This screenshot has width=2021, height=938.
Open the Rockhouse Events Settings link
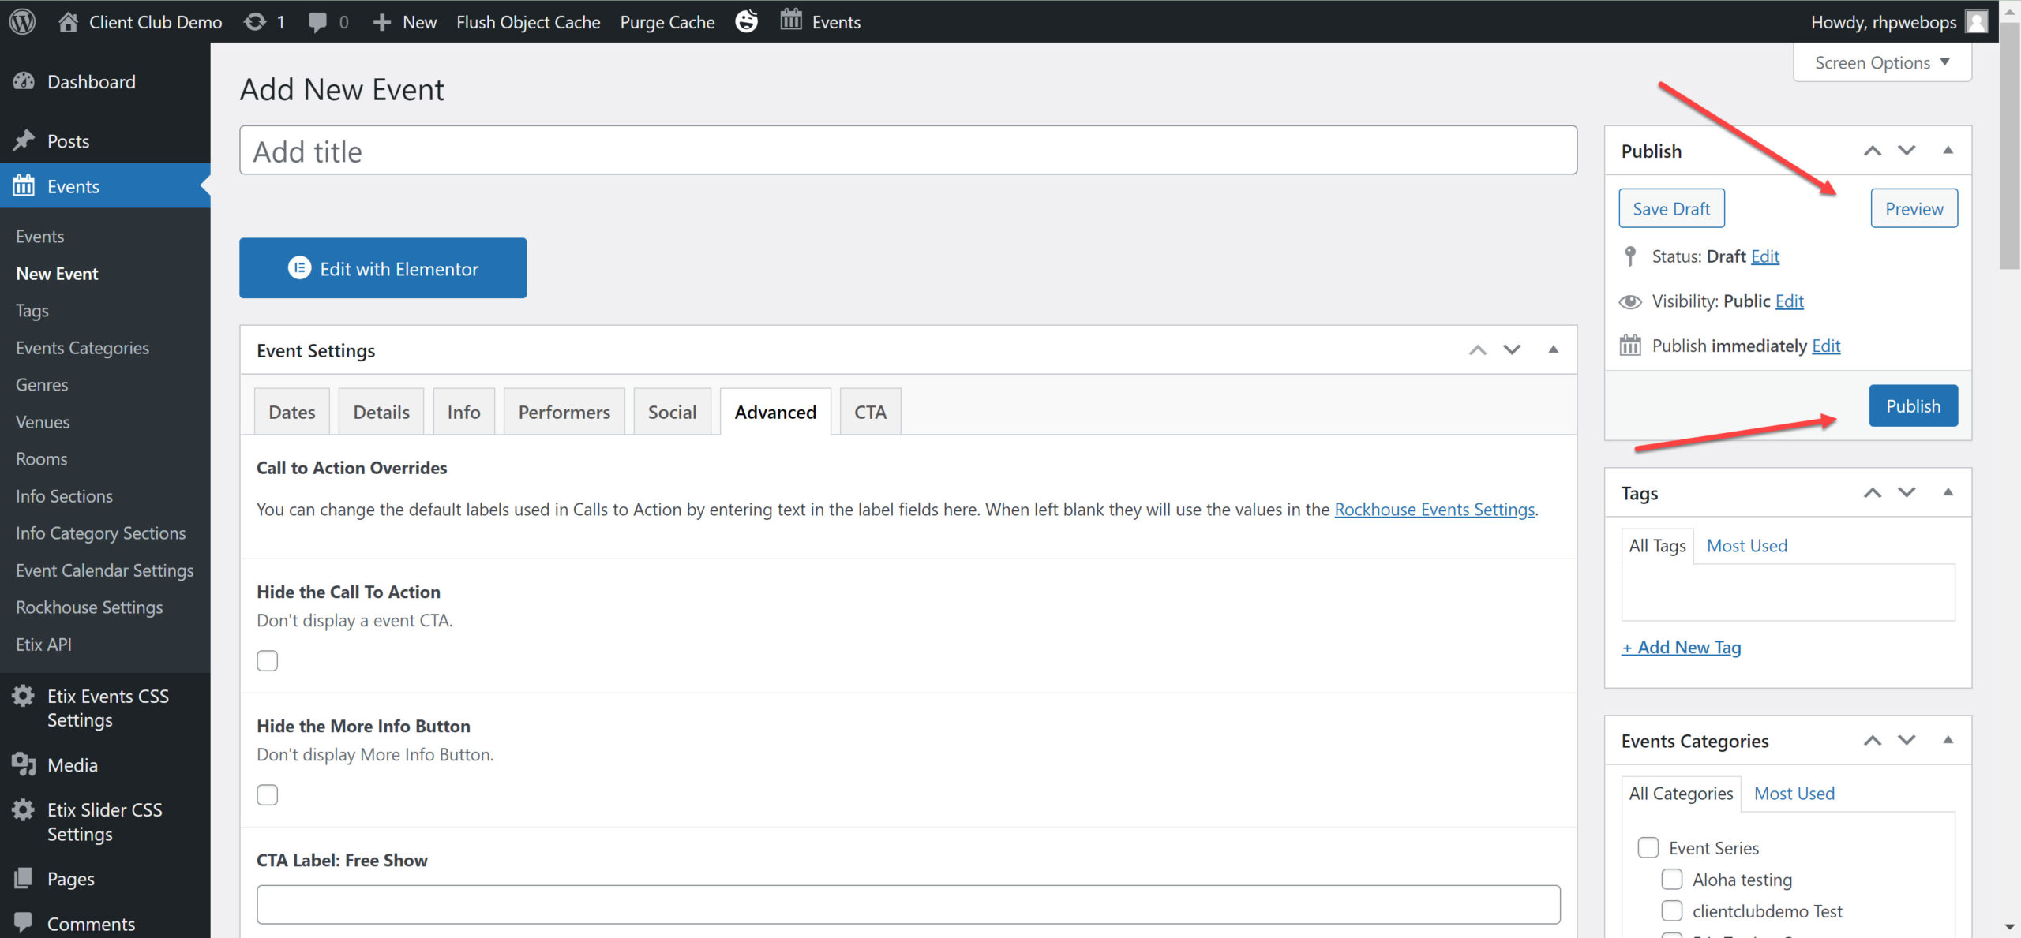pyautogui.click(x=1434, y=510)
